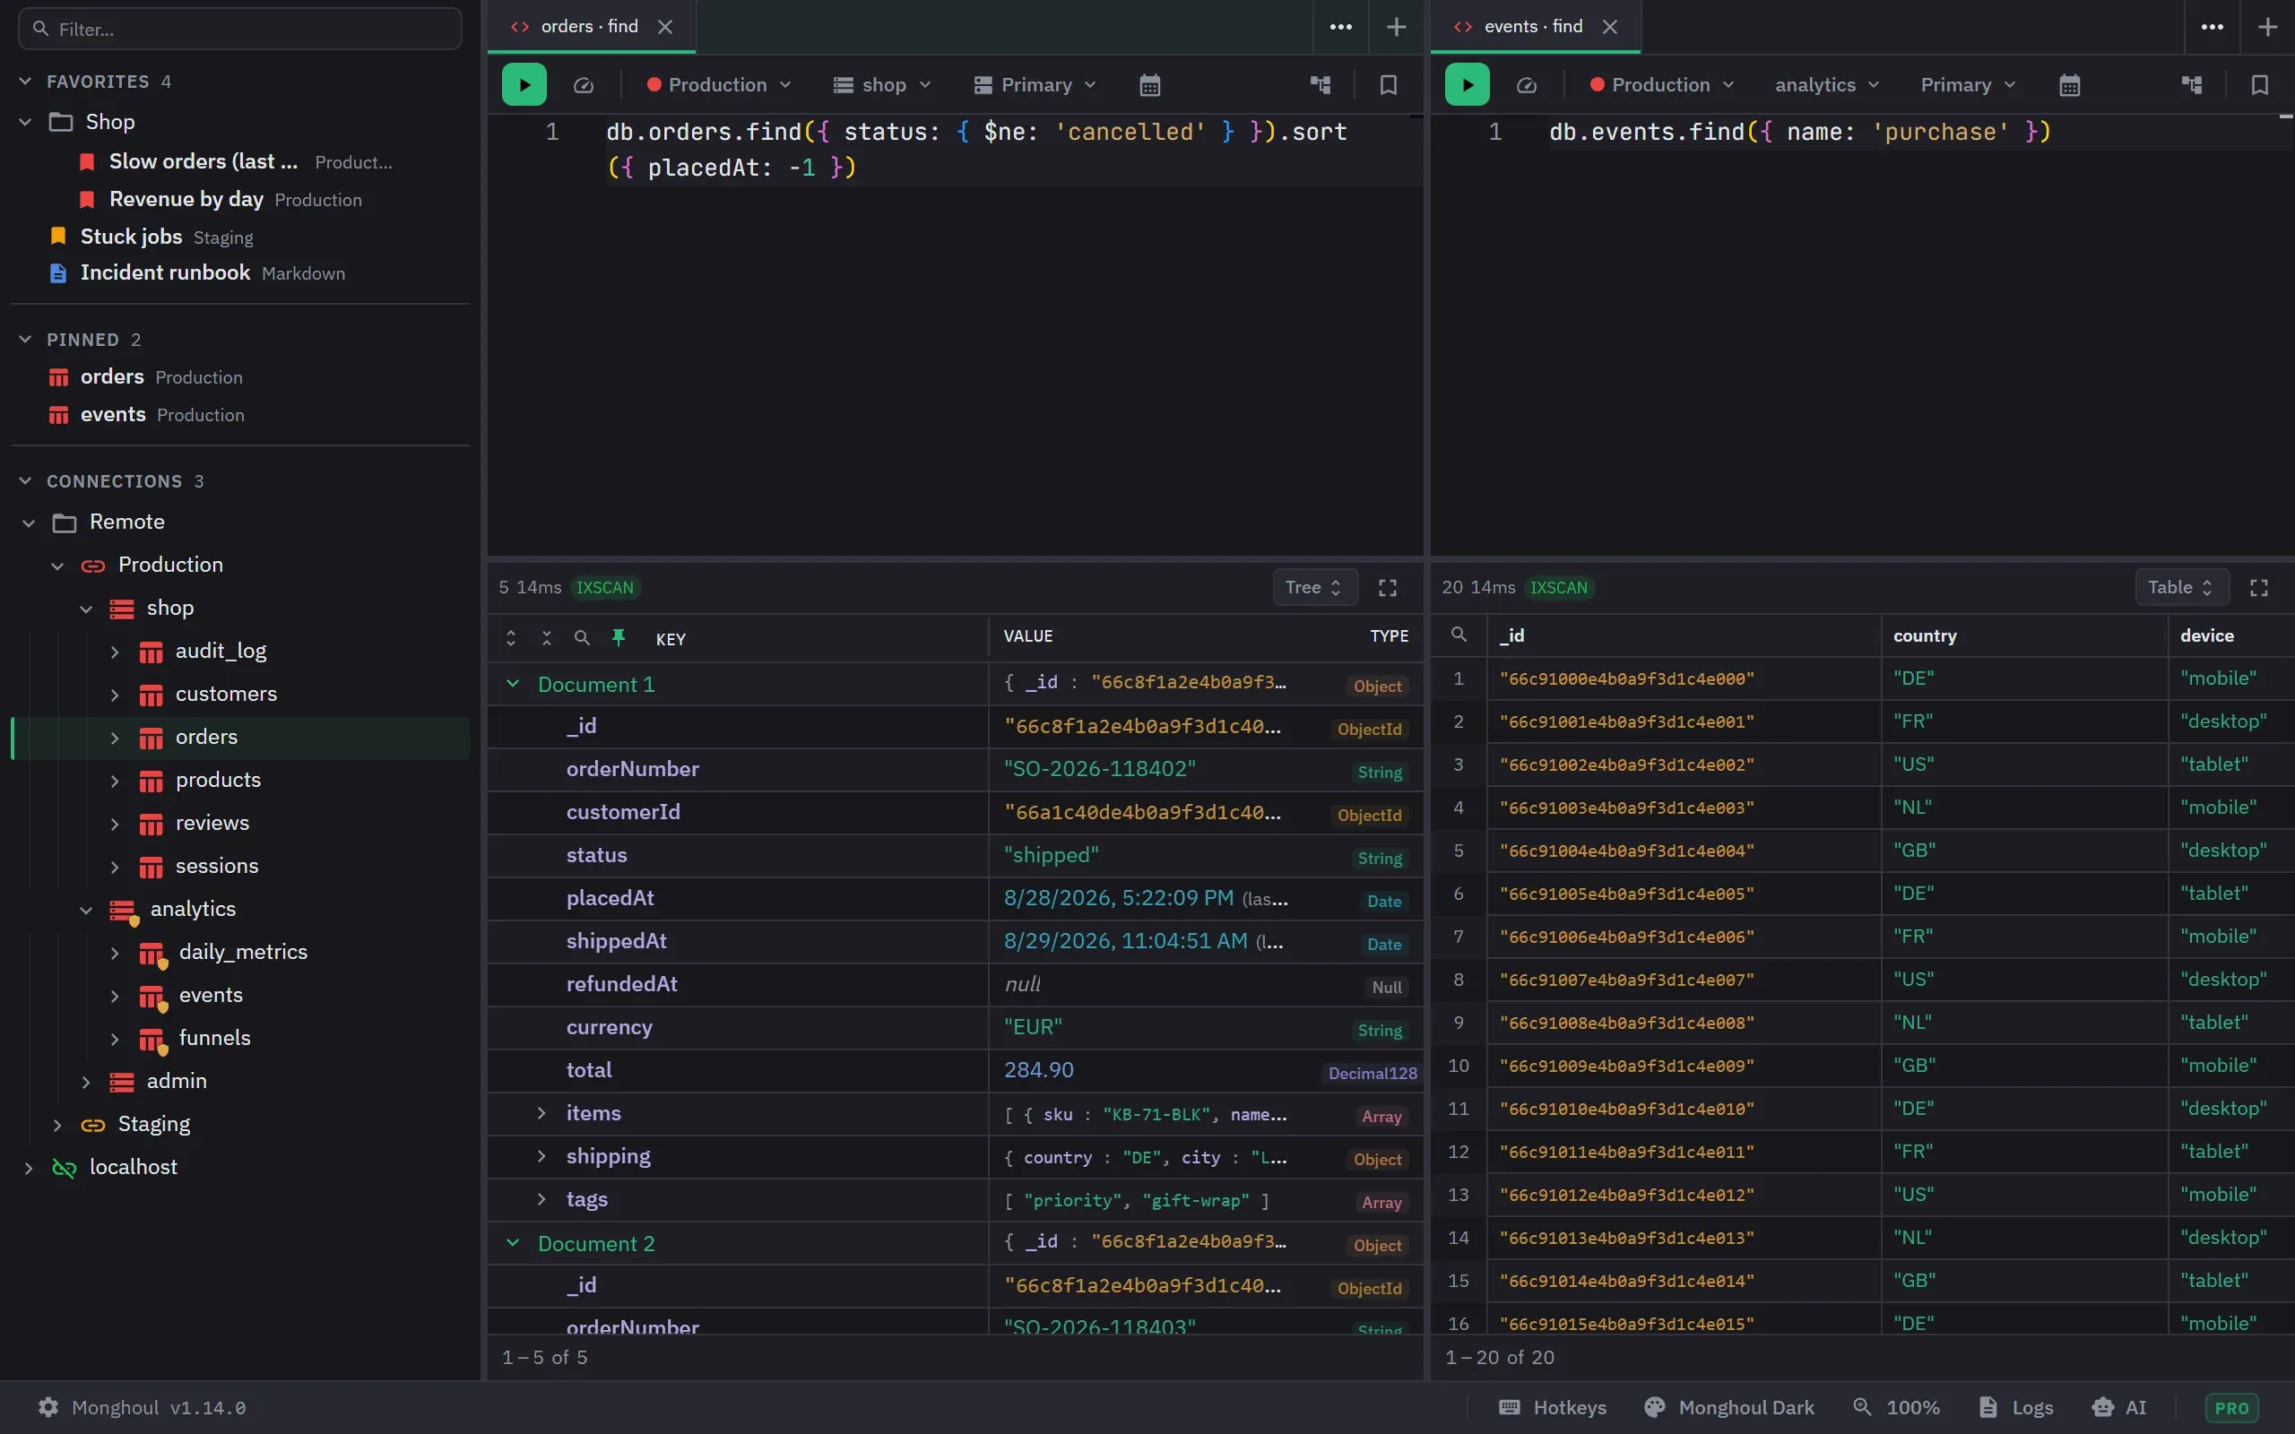Toggle pin icon in KEY header
Image resolution: width=2295 pixels, height=1434 pixels.
[619, 638]
